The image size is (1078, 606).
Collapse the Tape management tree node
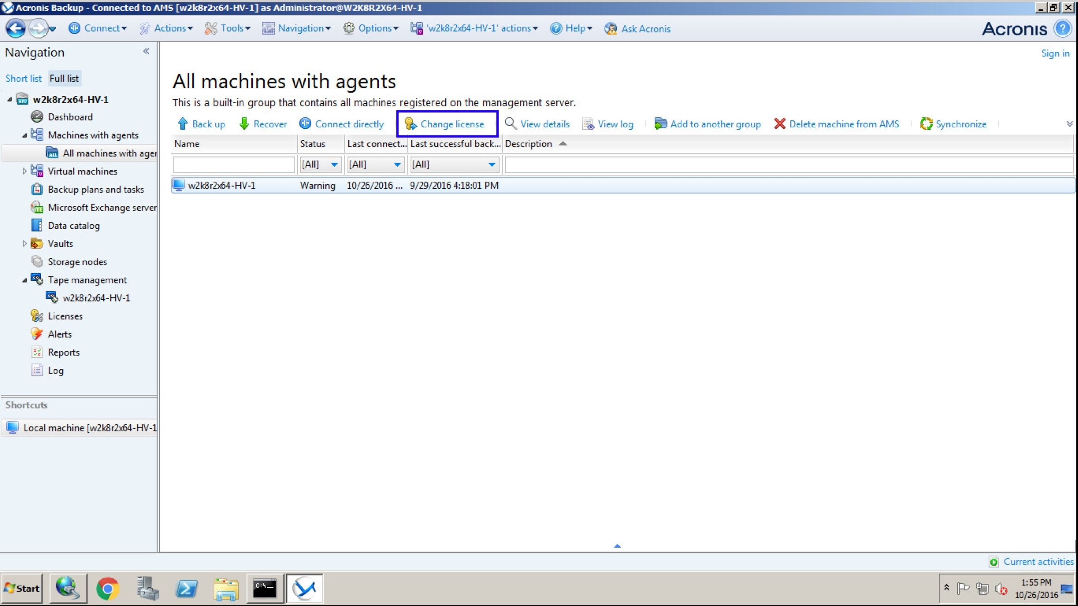click(x=24, y=280)
